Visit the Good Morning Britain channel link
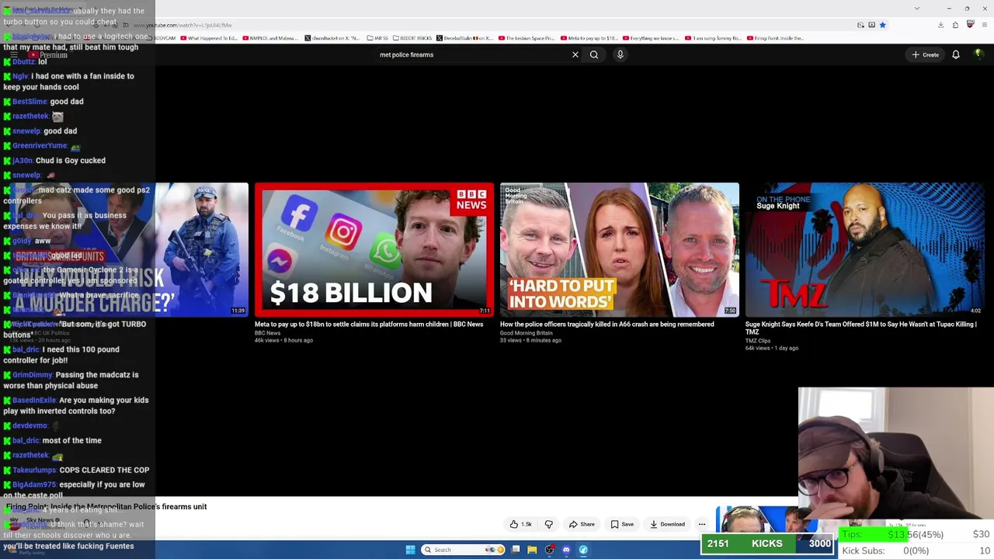The image size is (994, 559). (x=527, y=333)
